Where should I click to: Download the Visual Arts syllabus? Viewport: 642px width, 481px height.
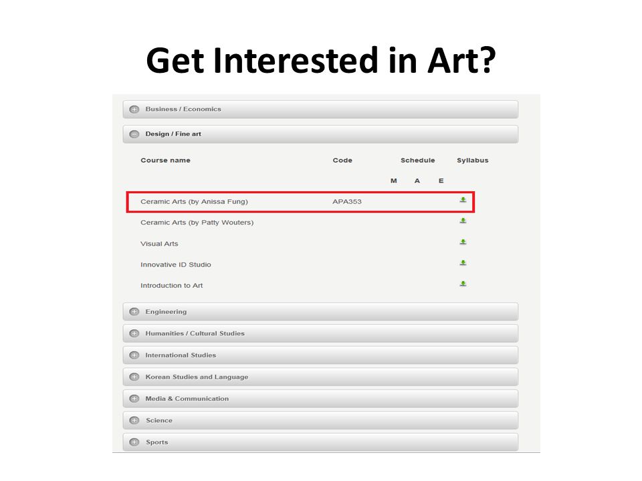pos(463,242)
